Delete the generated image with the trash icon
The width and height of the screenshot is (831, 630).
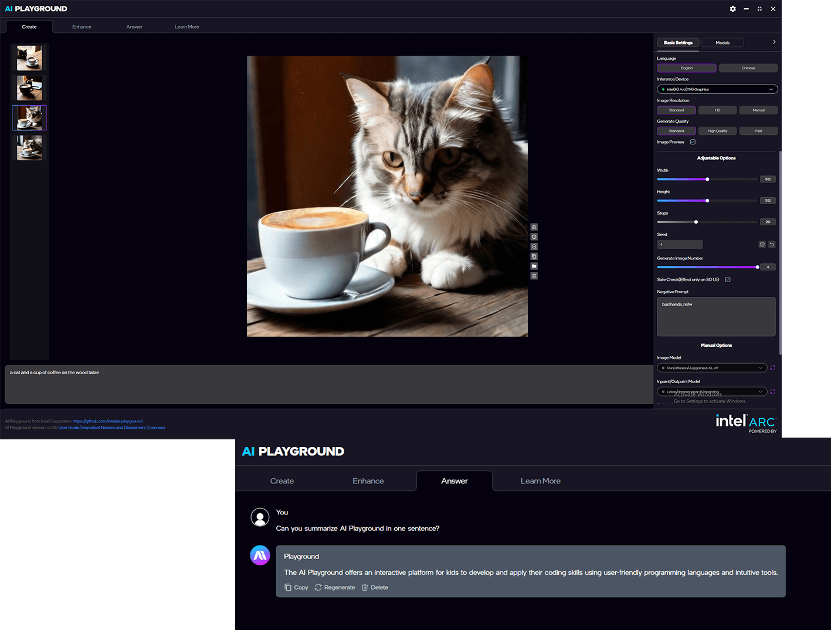coord(534,276)
